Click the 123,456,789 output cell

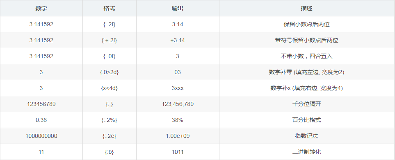[x=178, y=104]
